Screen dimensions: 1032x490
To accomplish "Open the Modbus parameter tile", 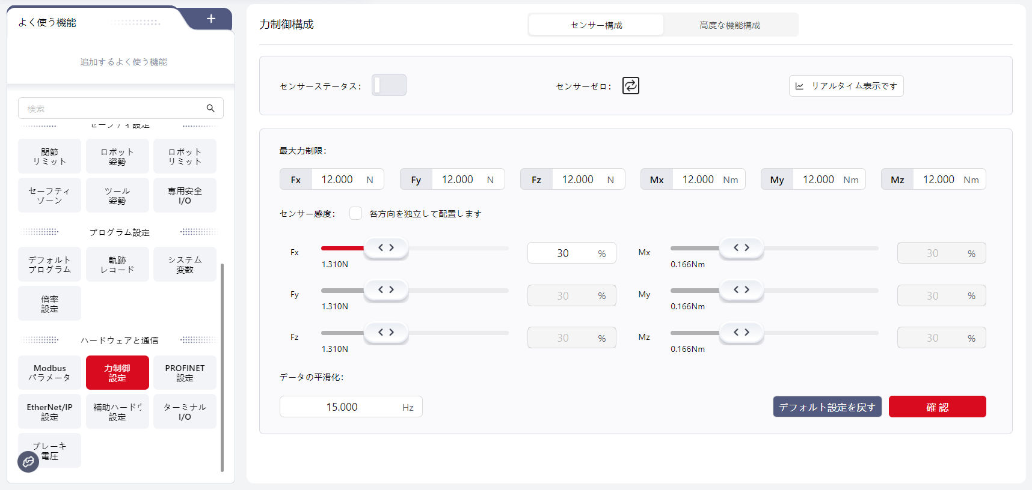I will [49, 373].
